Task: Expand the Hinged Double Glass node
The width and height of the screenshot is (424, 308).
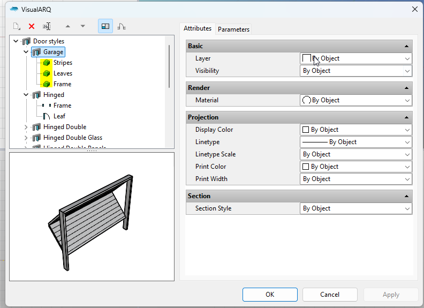Action: 26,138
